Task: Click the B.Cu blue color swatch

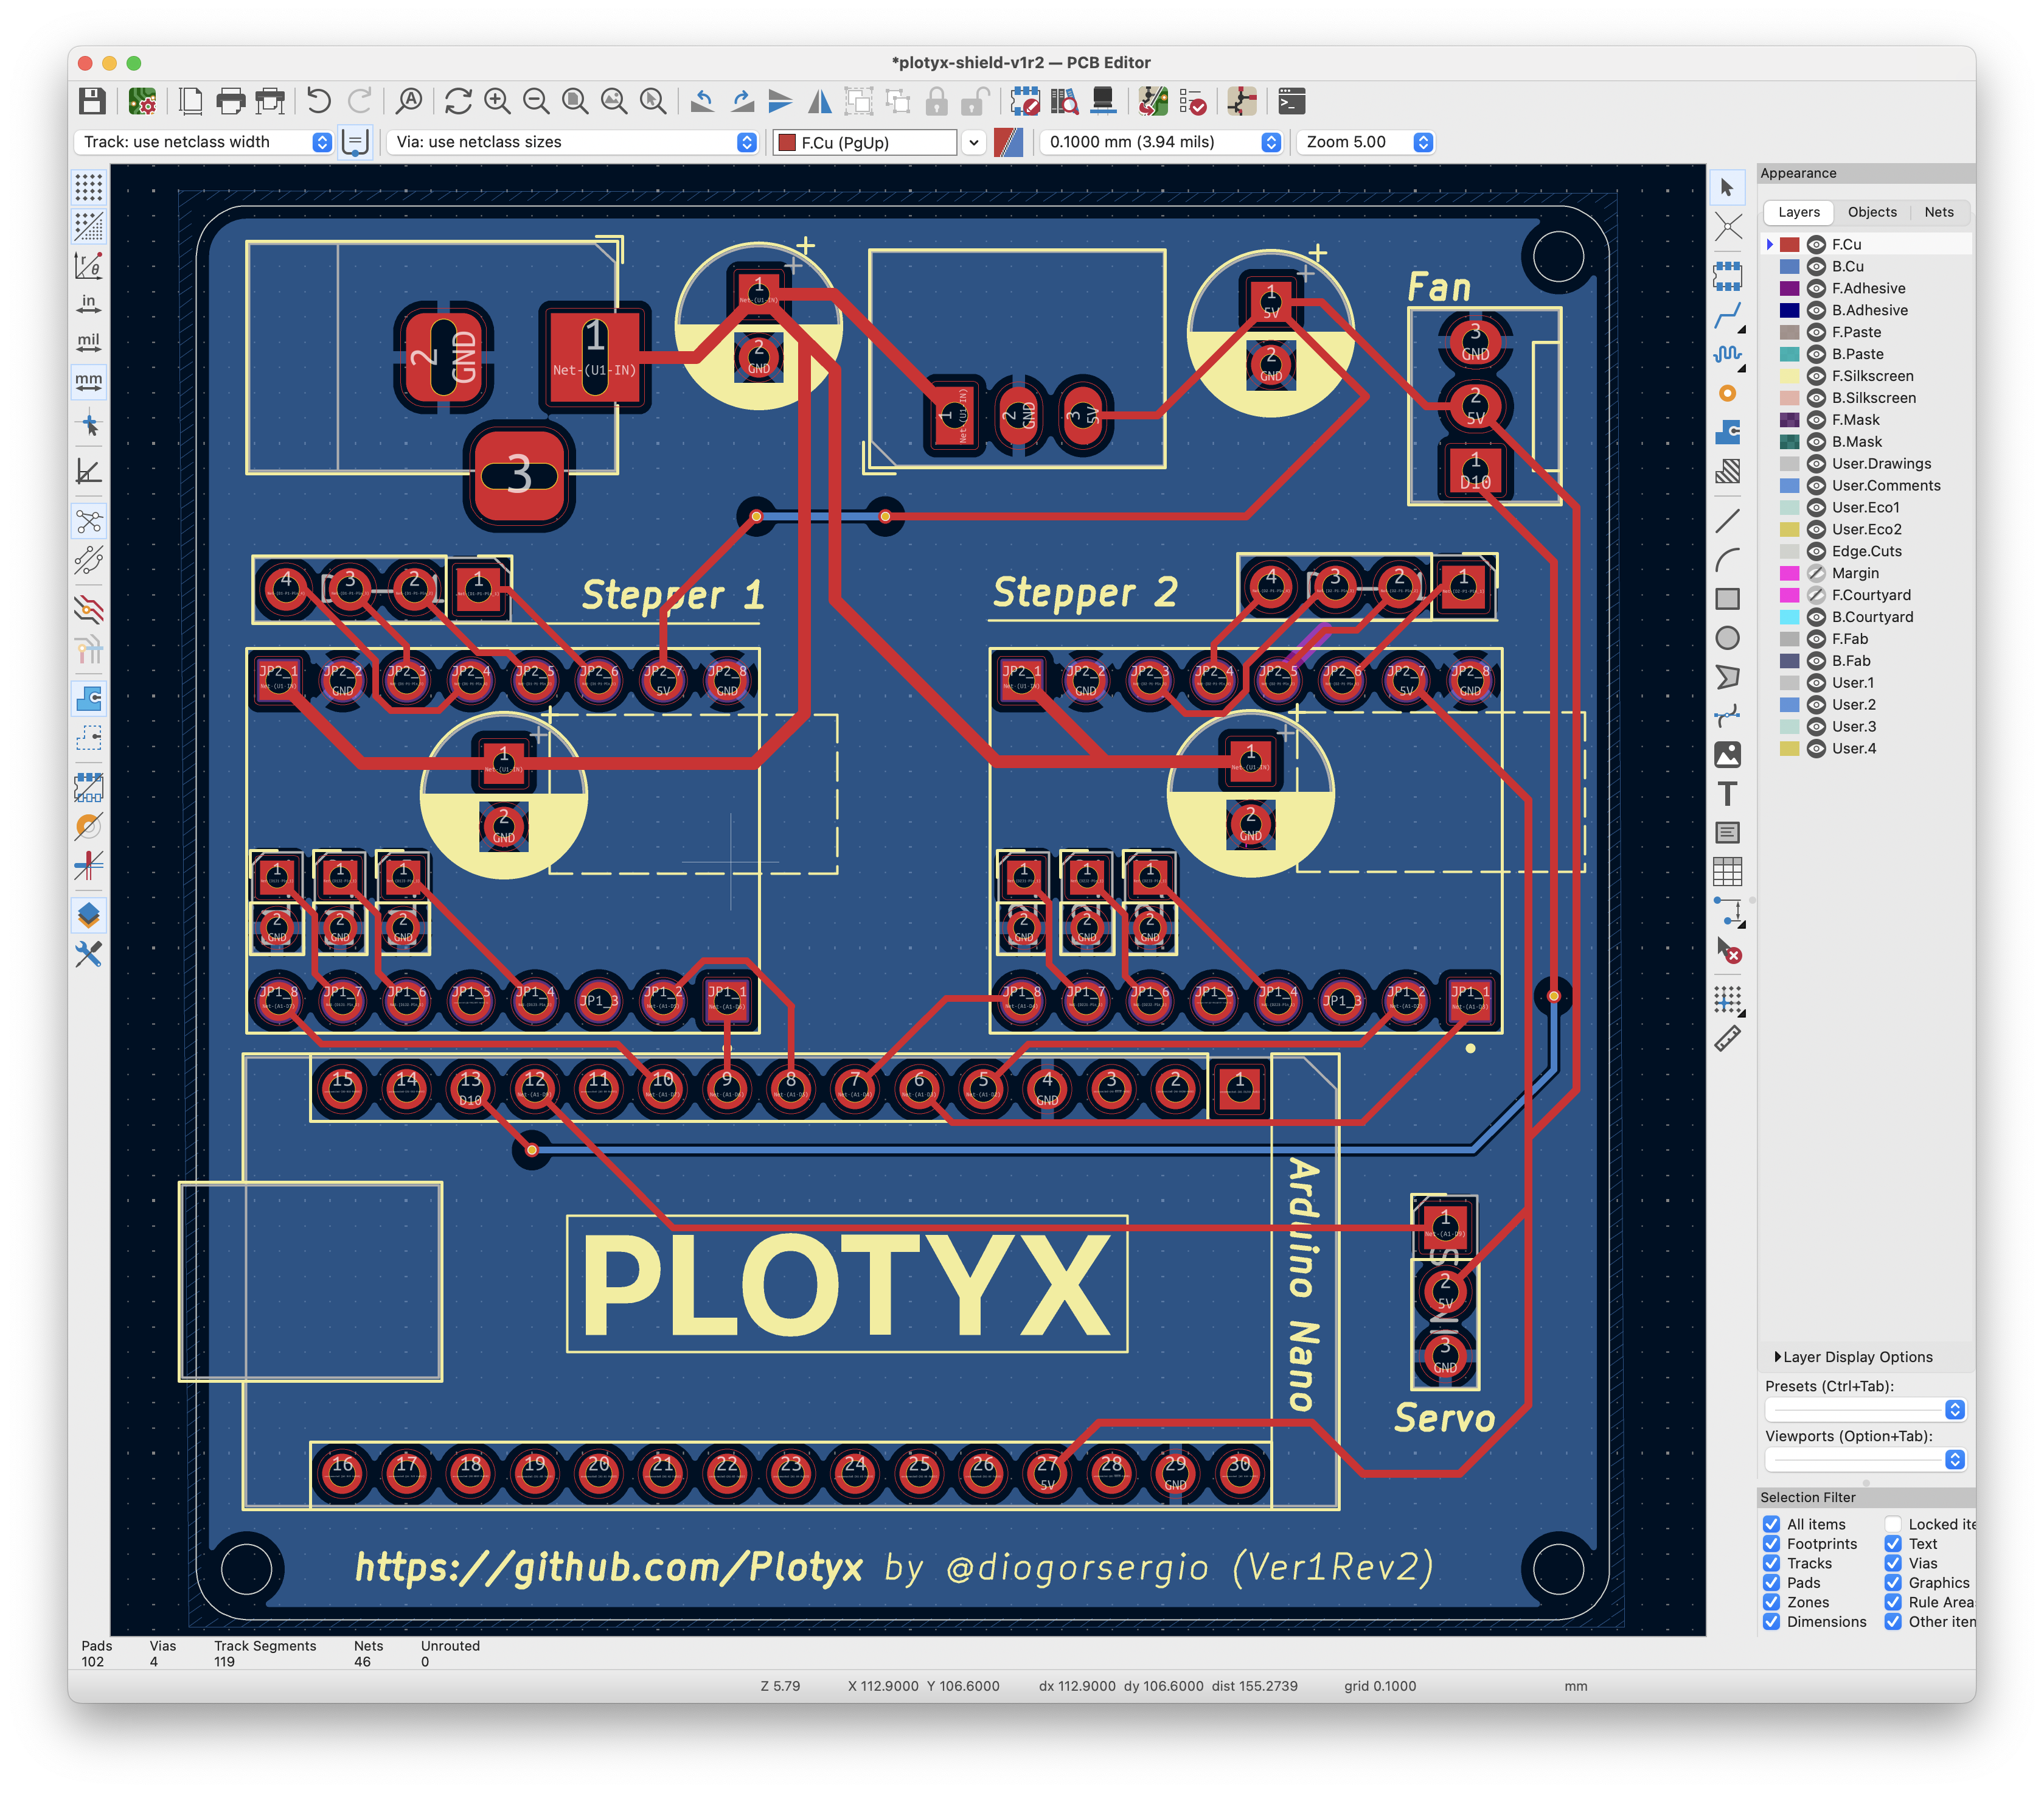Action: 1790,266
